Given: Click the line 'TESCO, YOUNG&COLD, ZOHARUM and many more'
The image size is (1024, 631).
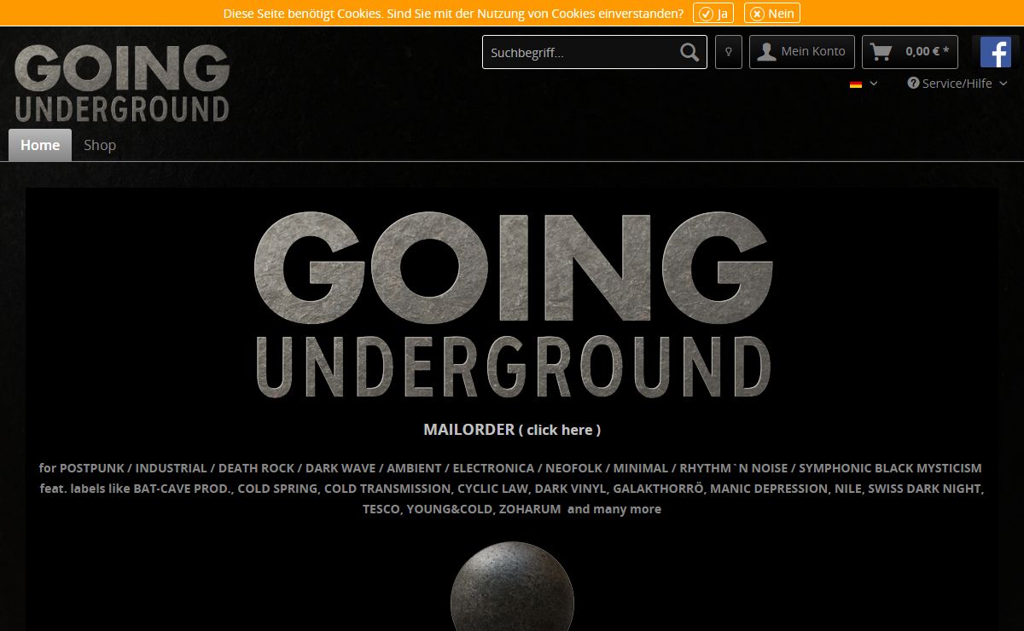Looking at the screenshot, I should 512,509.
